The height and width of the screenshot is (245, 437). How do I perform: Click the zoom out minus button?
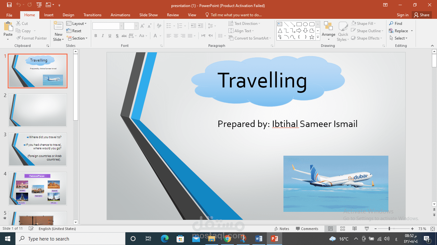(375, 229)
